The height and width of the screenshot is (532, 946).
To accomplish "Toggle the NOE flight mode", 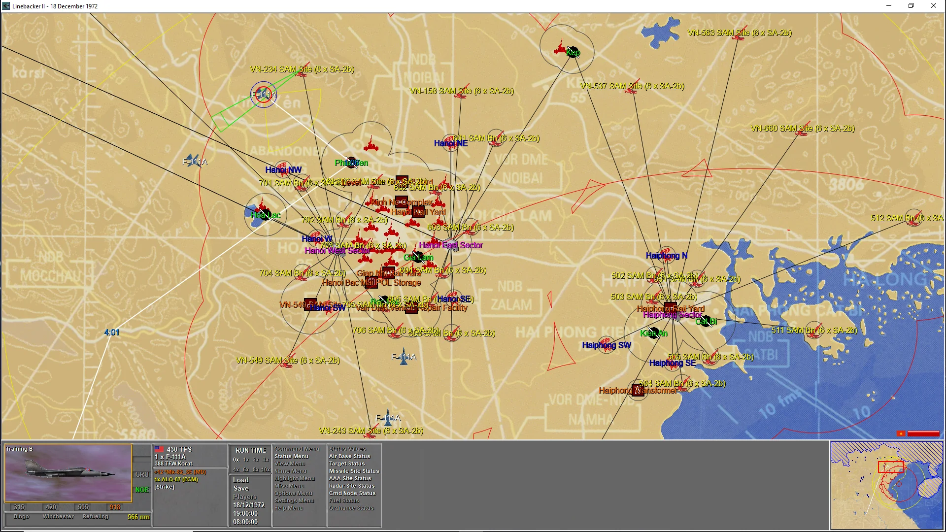I will click(142, 490).
